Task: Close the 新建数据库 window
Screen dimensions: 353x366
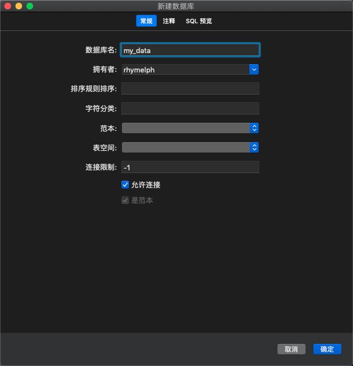Action: (8, 6)
